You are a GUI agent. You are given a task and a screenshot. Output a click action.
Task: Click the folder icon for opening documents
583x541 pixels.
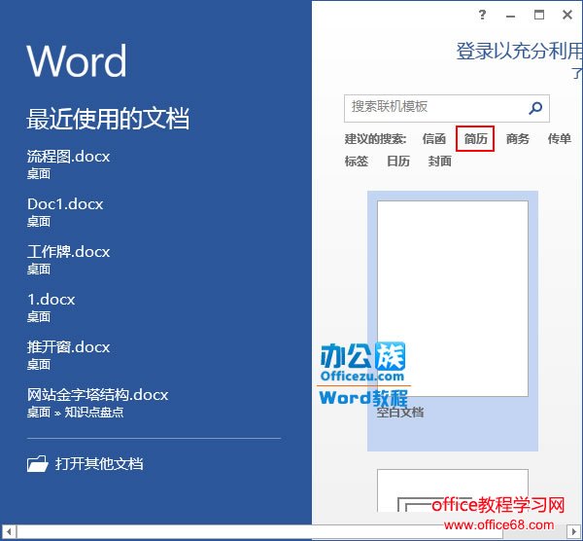37,464
